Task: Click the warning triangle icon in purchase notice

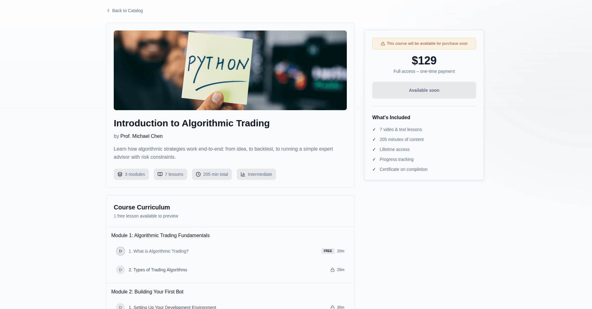Action: (x=383, y=44)
